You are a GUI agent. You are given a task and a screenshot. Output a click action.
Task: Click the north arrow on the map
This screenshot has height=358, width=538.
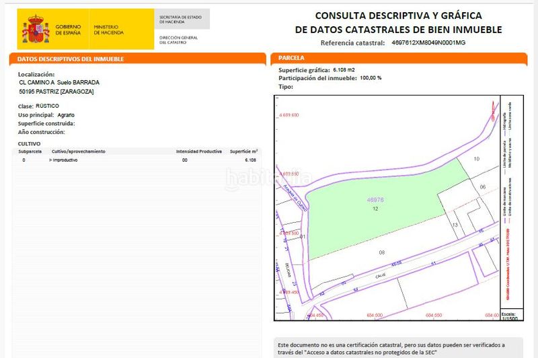click(x=494, y=111)
